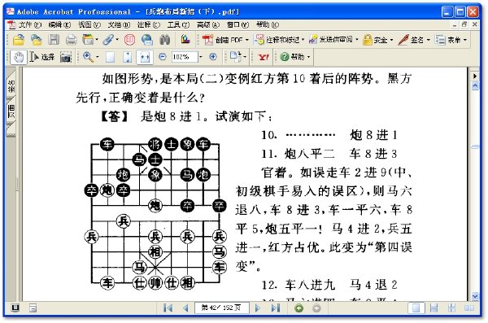Open the Organizer dropdown arrow
488x323 pixels.
click(97, 40)
